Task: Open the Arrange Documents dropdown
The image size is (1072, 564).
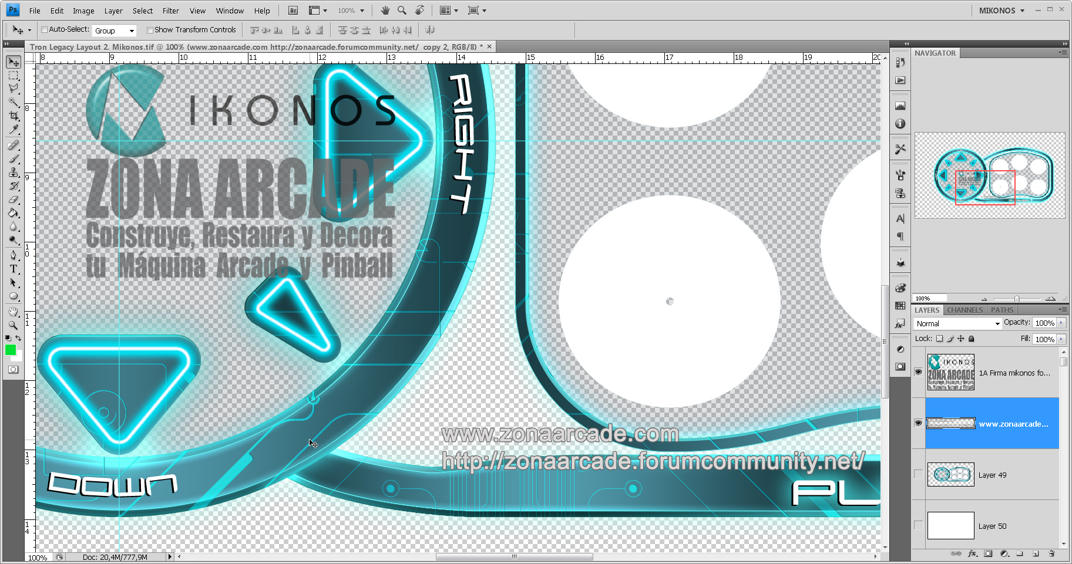Action: click(449, 11)
